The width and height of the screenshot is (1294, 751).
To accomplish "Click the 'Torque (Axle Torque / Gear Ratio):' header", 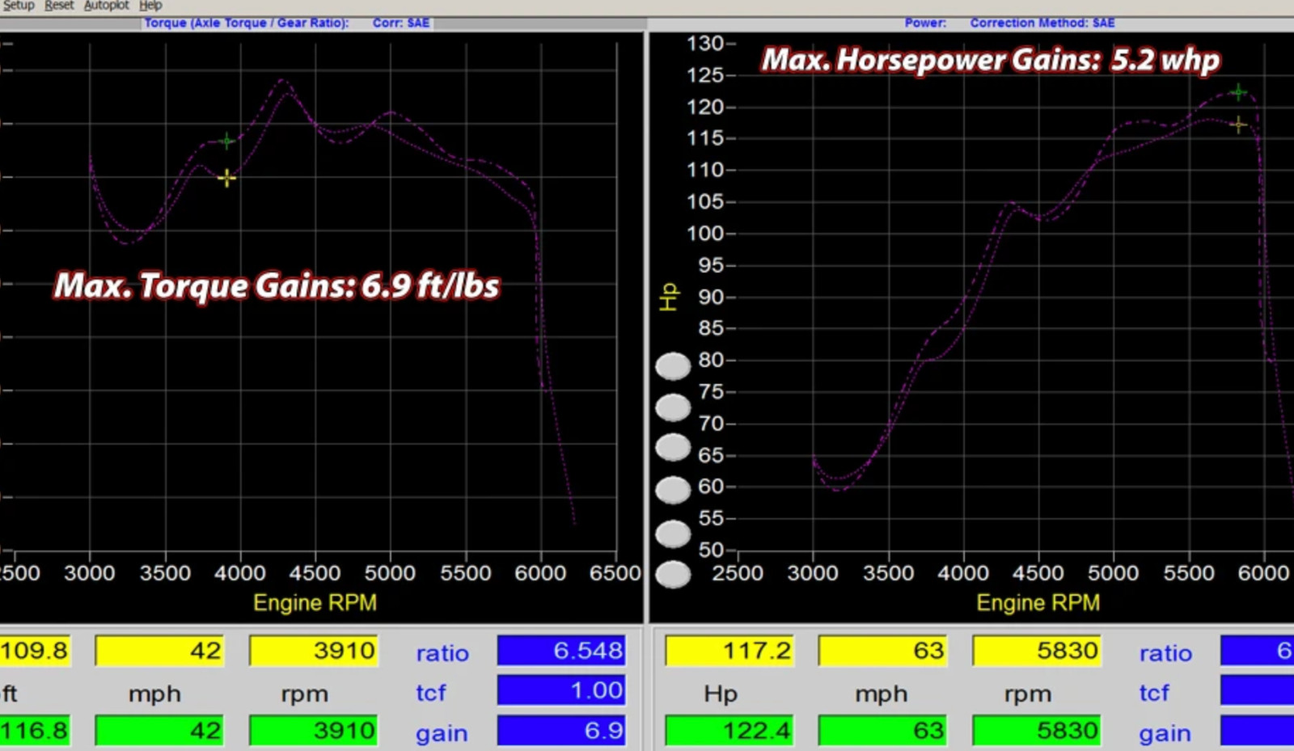I will pos(247,23).
